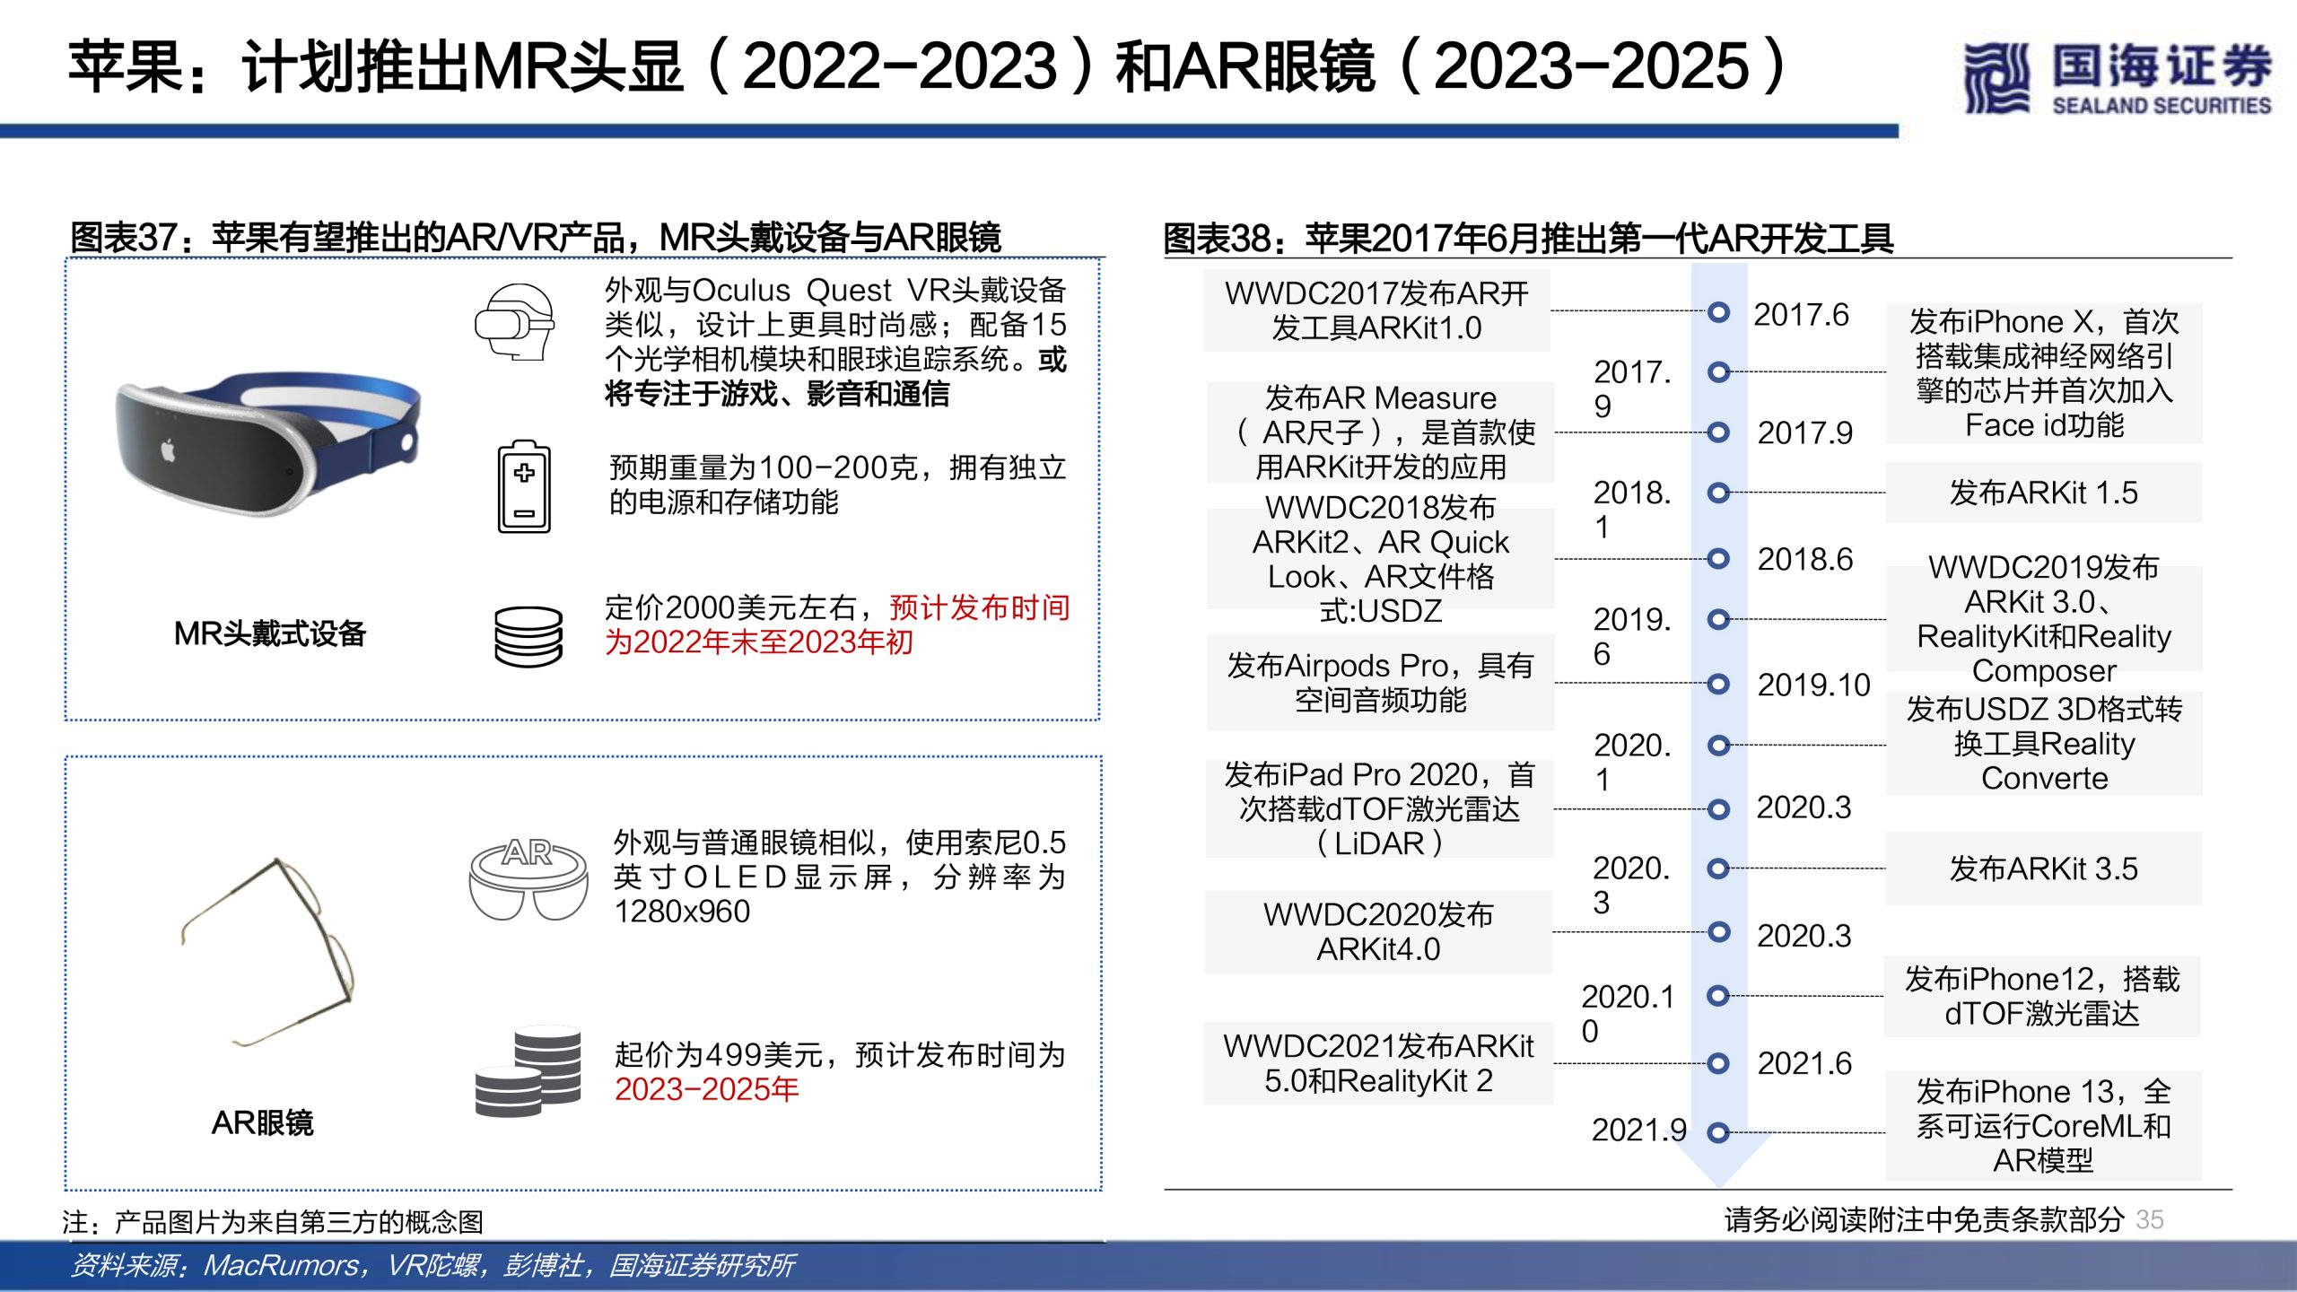Click the red text 预计发布时间为2022年末至2023年初

point(837,625)
